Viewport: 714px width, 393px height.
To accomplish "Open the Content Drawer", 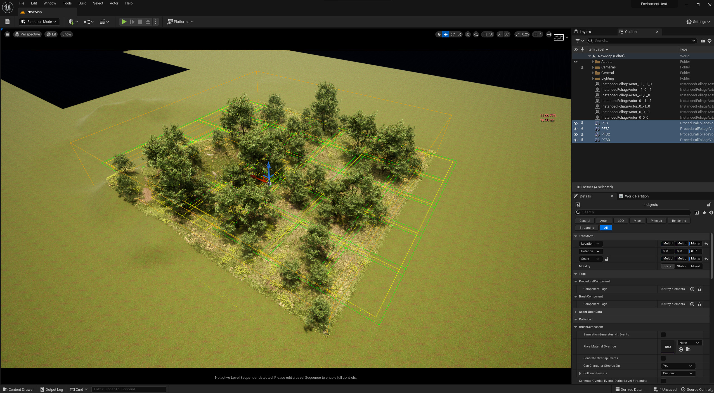I will pos(18,389).
